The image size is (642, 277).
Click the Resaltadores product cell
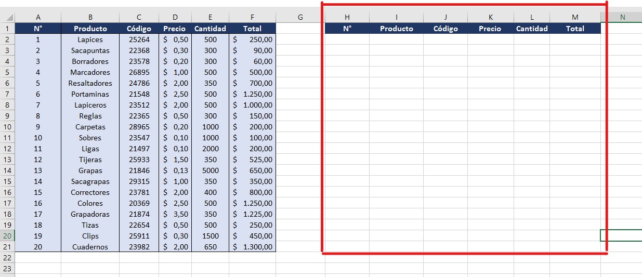(90, 83)
